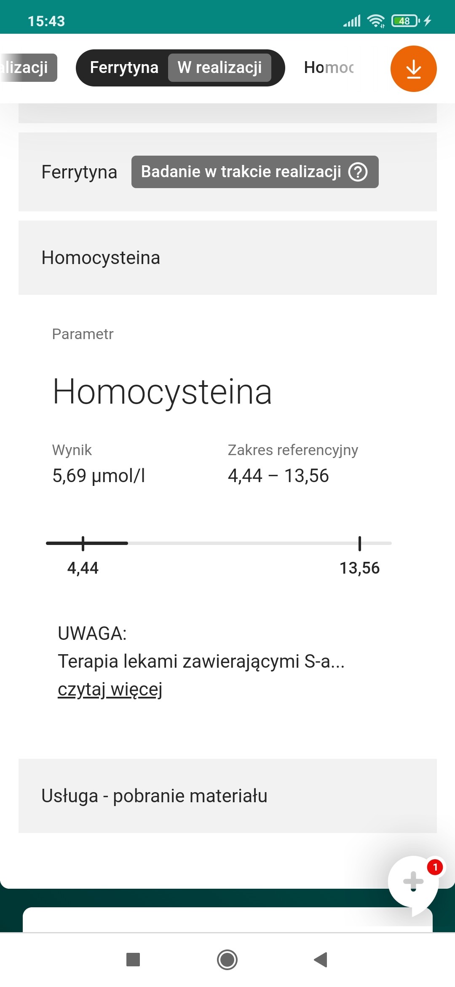Tap the battery indicator in status bar
Viewport: 455px width, 987px height.
pyautogui.click(x=405, y=21)
